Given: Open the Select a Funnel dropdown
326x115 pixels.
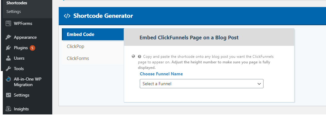Looking at the screenshot, I should [201, 84].
